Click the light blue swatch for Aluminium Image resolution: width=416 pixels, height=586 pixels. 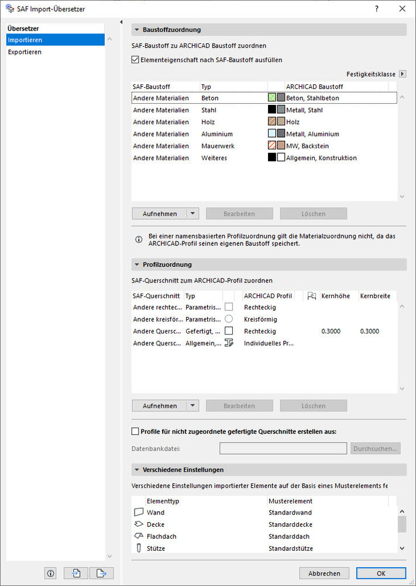point(272,134)
